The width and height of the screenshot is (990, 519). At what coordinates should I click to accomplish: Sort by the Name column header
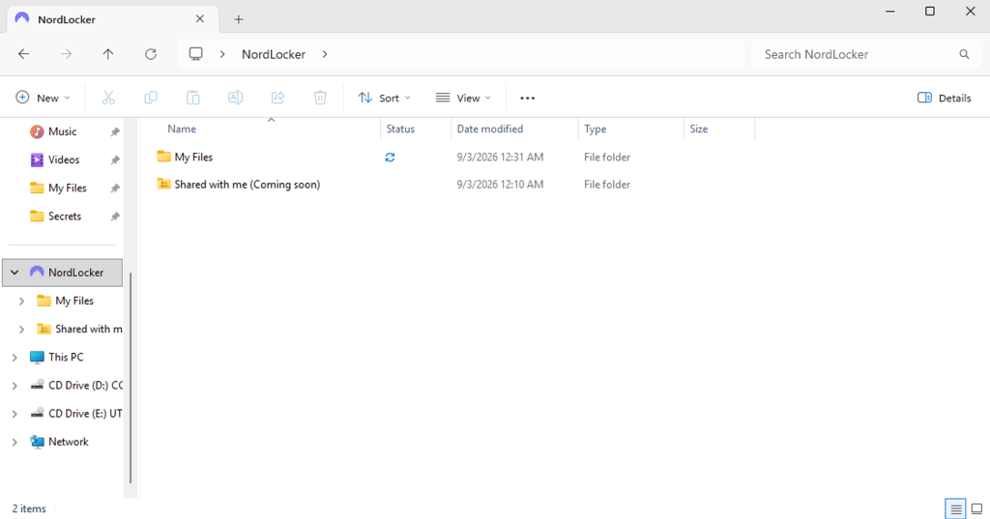coord(182,129)
